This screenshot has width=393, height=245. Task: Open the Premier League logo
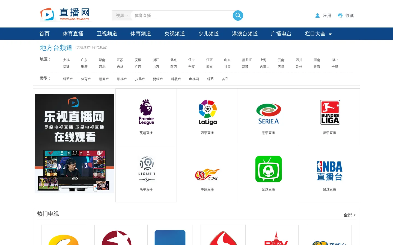point(146,112)
